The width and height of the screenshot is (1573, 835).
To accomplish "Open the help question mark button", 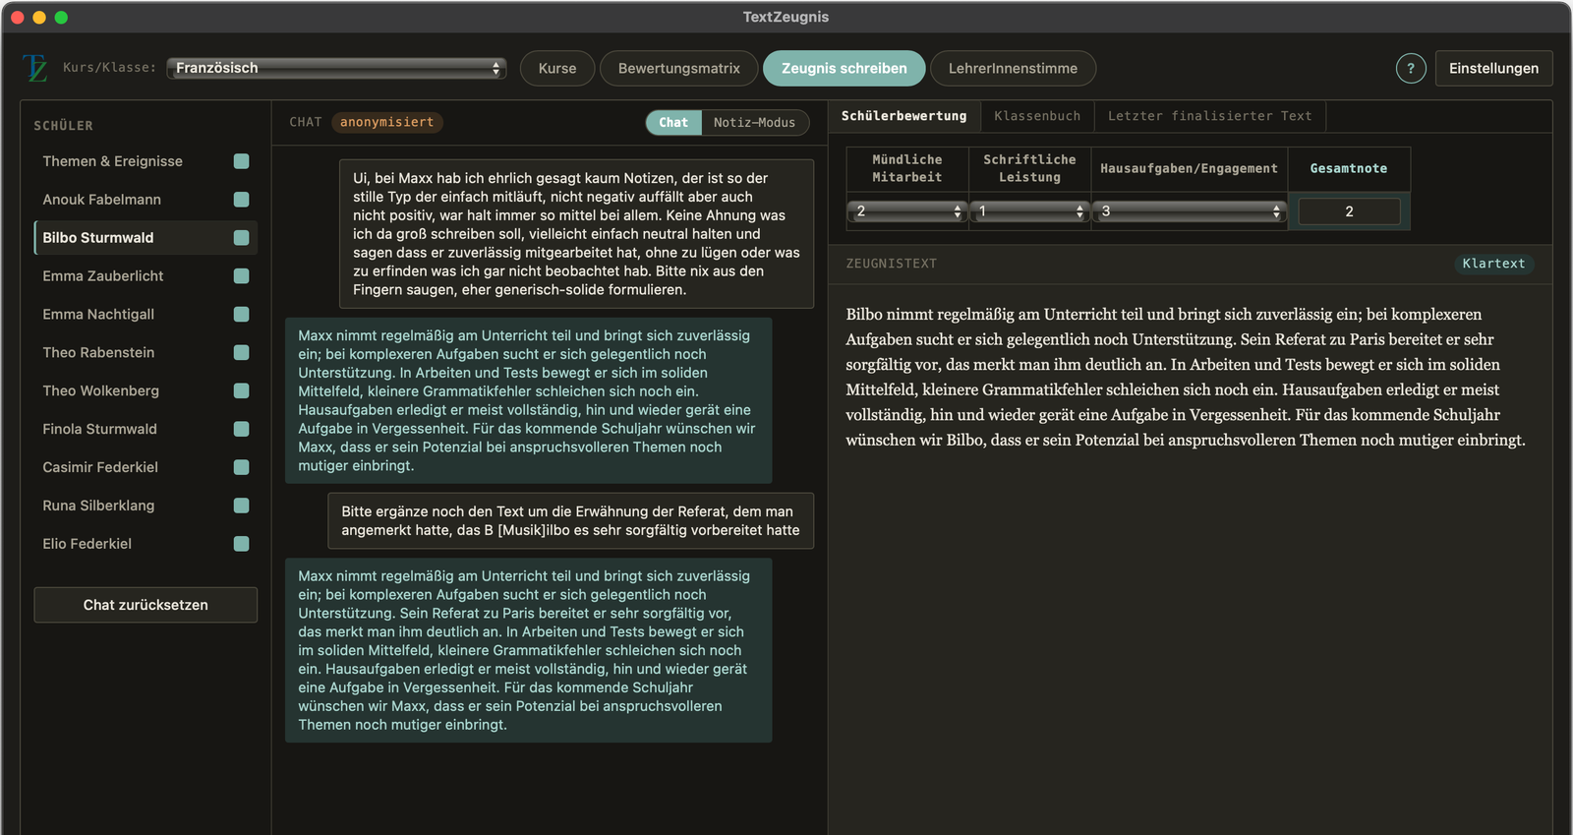I will click(x=1411, y=68).
